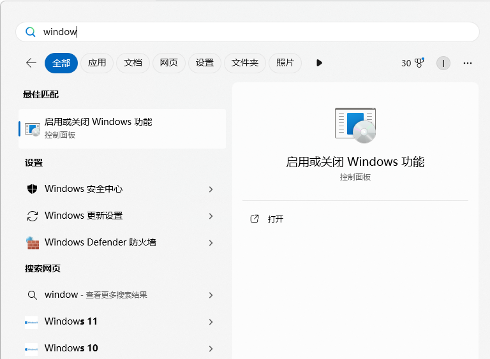This screenshot has width=490, height=359.
Task: Click the Windows 10 thumbnail icon
Action: pos(31,349)
